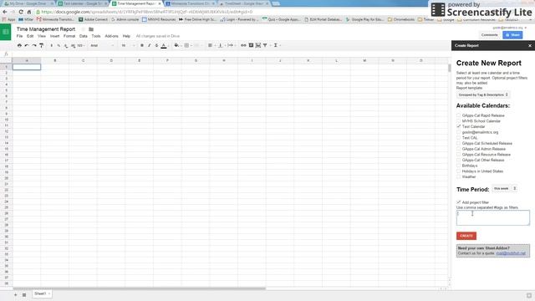The width and height of the screenshot is (535, 301).
Task: Click the blue Share button
Action: click(x=512, y=35)
